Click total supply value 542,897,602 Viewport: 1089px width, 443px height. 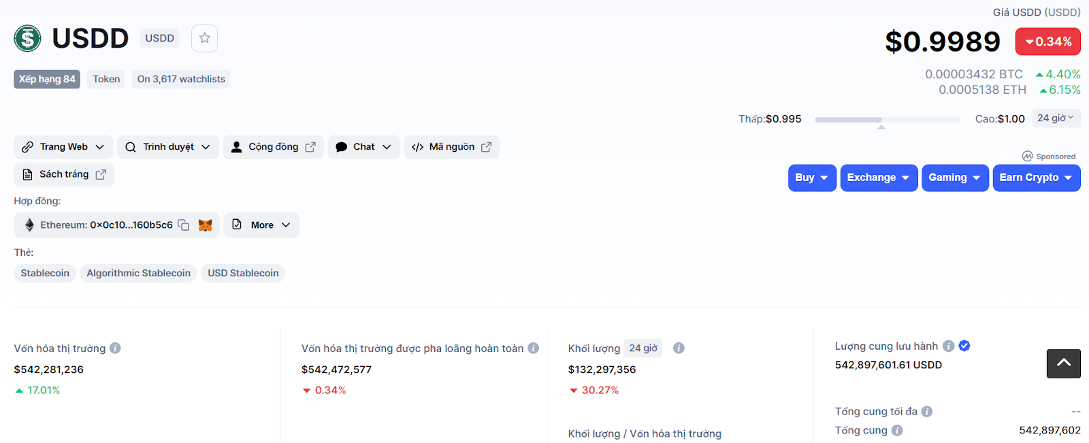(1050, 430)
